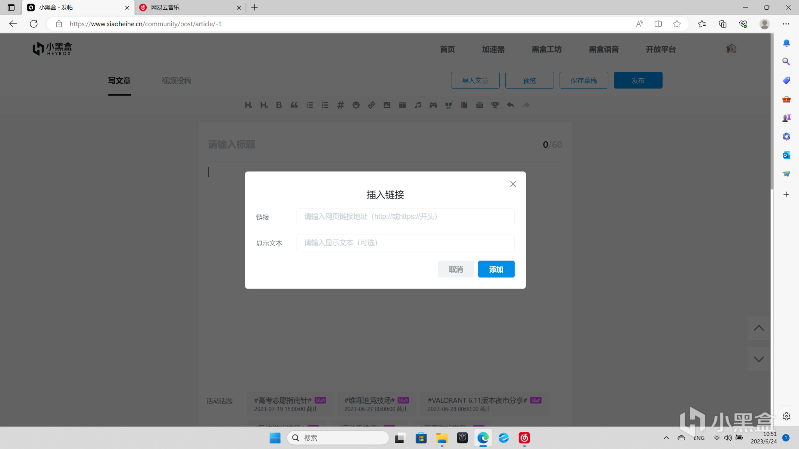Click the scroll-to-top chevron arrow
The width and height of the screenshot is (799, 449).
[x=758, y=328]
